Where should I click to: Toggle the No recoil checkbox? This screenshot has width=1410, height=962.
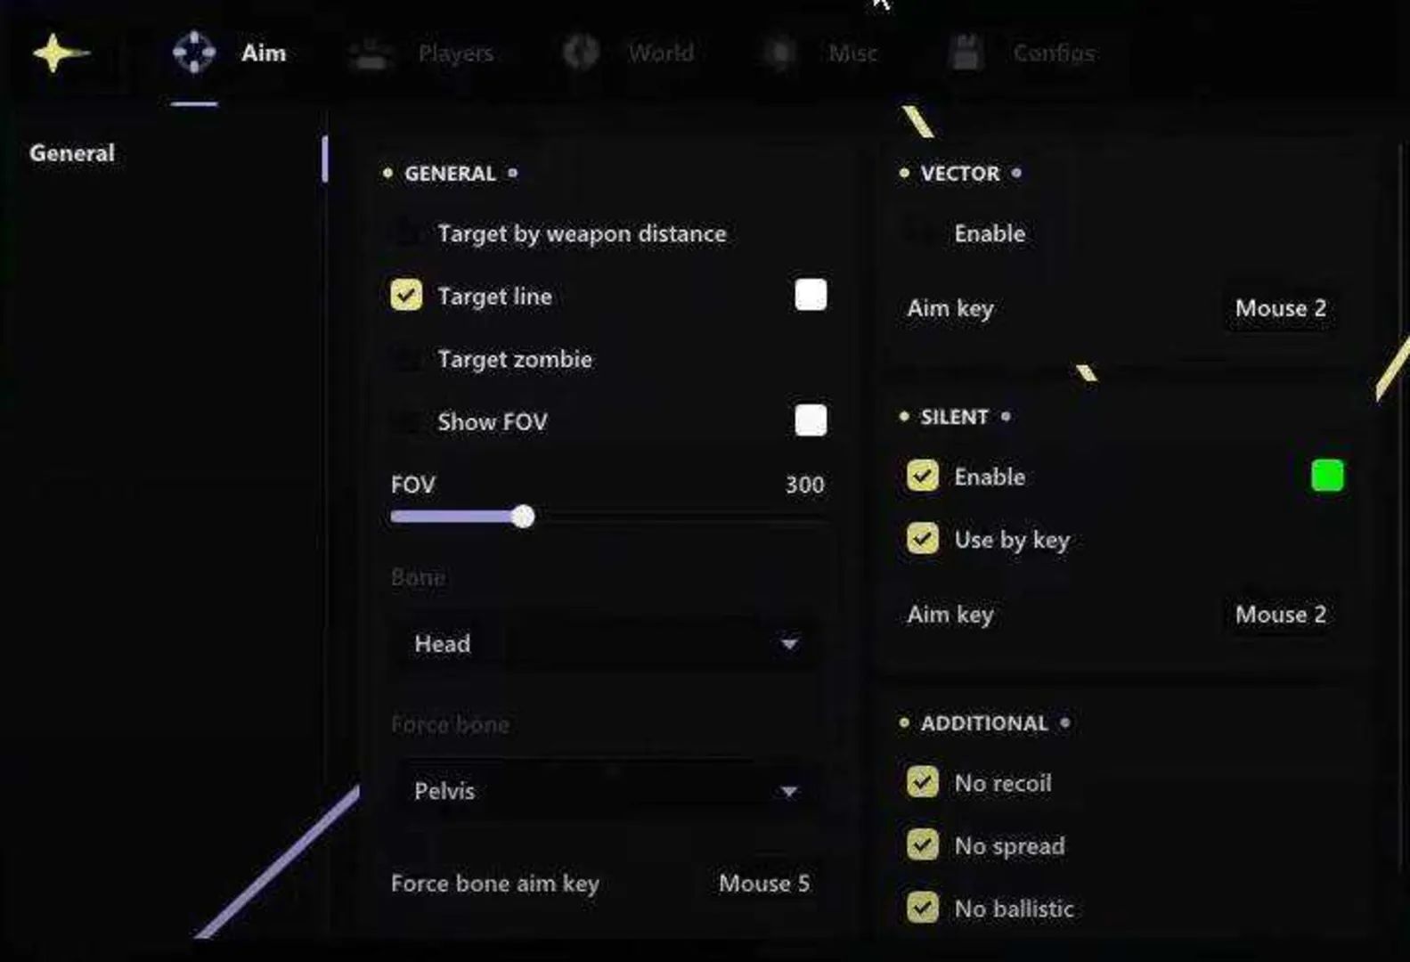923,782
